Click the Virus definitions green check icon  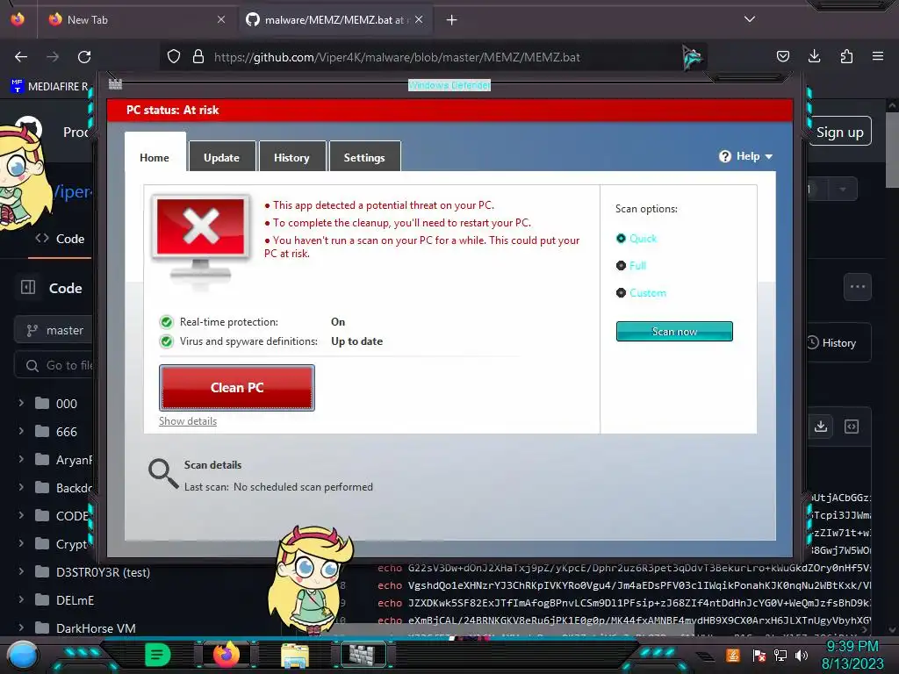166,341
